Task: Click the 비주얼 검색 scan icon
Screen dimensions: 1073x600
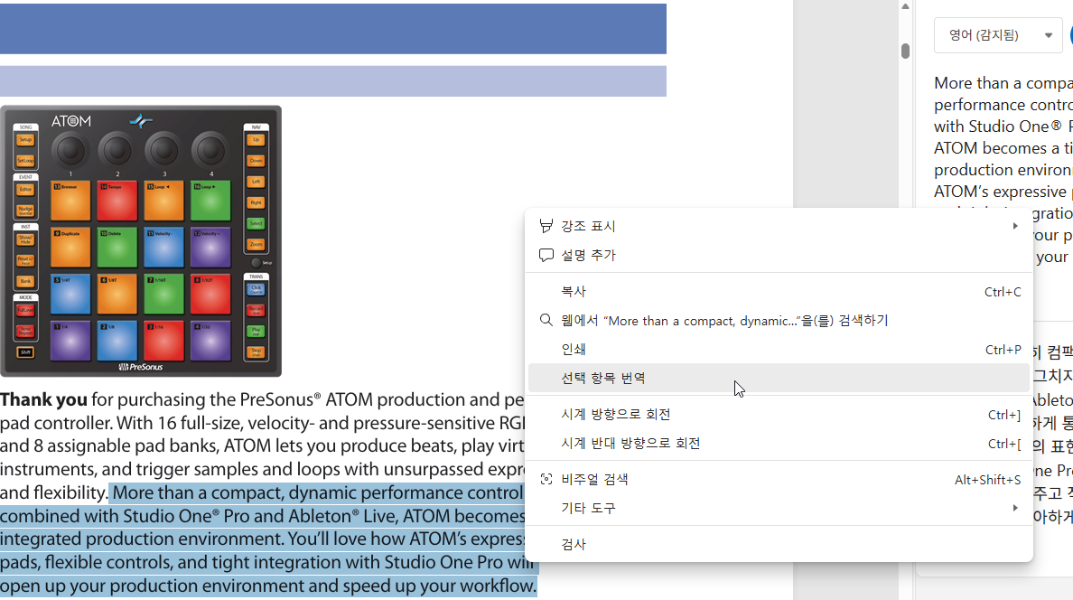Action: [546, 479]
